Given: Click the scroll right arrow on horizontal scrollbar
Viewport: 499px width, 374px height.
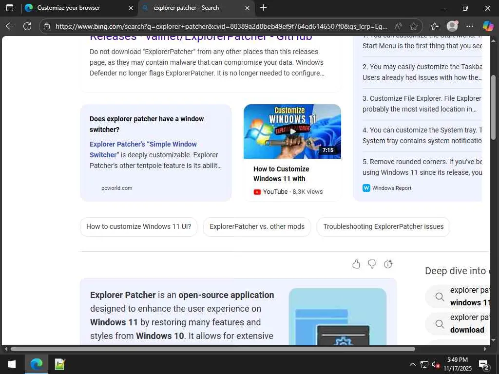Looking at the screenshot, I should [485, 349].
